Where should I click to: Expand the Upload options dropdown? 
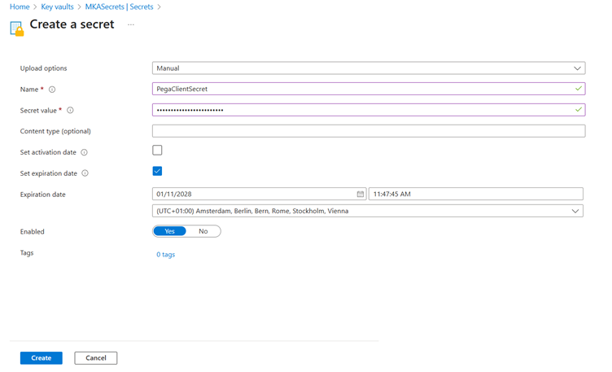(x=368, y=68)
